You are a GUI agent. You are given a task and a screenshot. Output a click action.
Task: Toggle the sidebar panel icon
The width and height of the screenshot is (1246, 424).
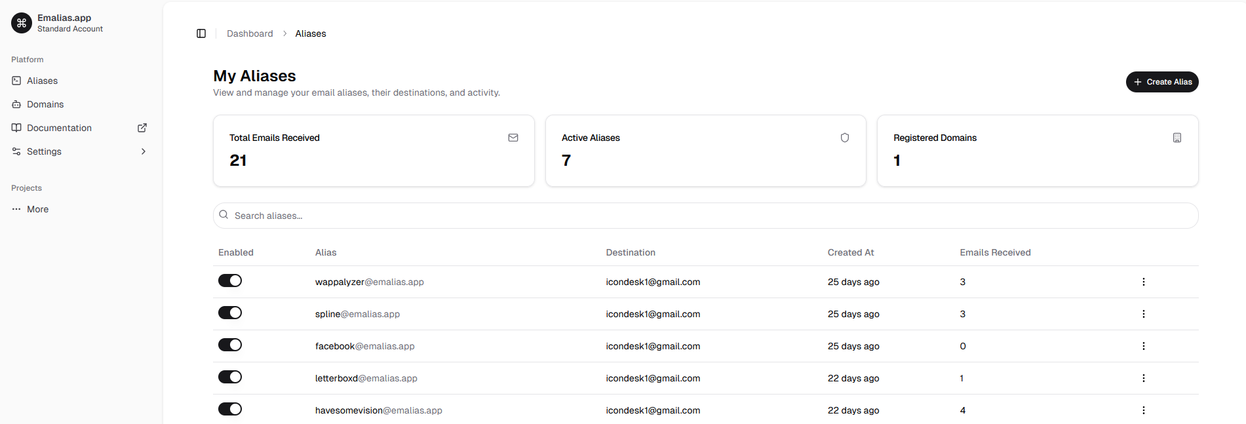tap(201, 33)
